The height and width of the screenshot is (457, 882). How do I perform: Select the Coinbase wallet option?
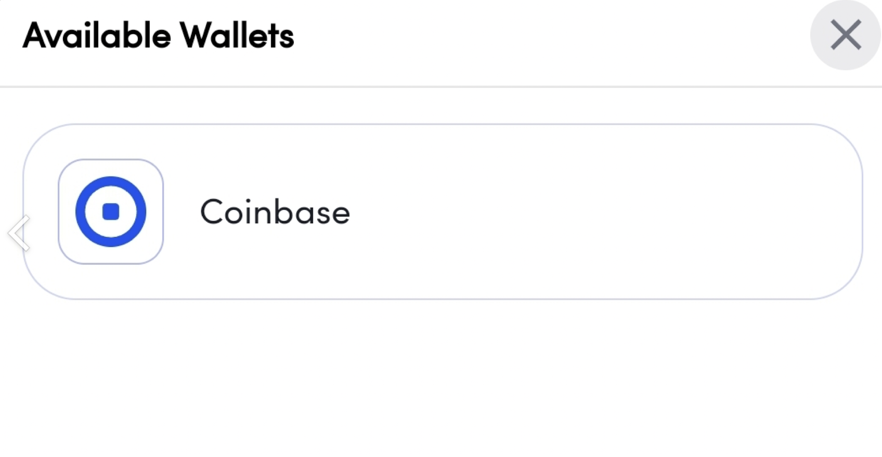click(443, 211)
